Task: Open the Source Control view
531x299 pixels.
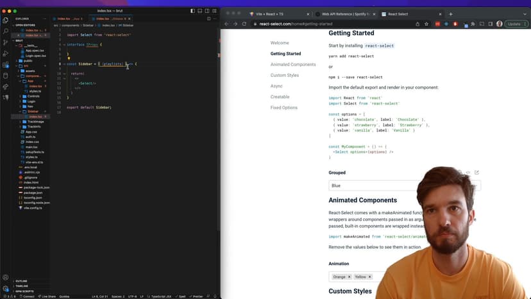Action: click(6, 42)
